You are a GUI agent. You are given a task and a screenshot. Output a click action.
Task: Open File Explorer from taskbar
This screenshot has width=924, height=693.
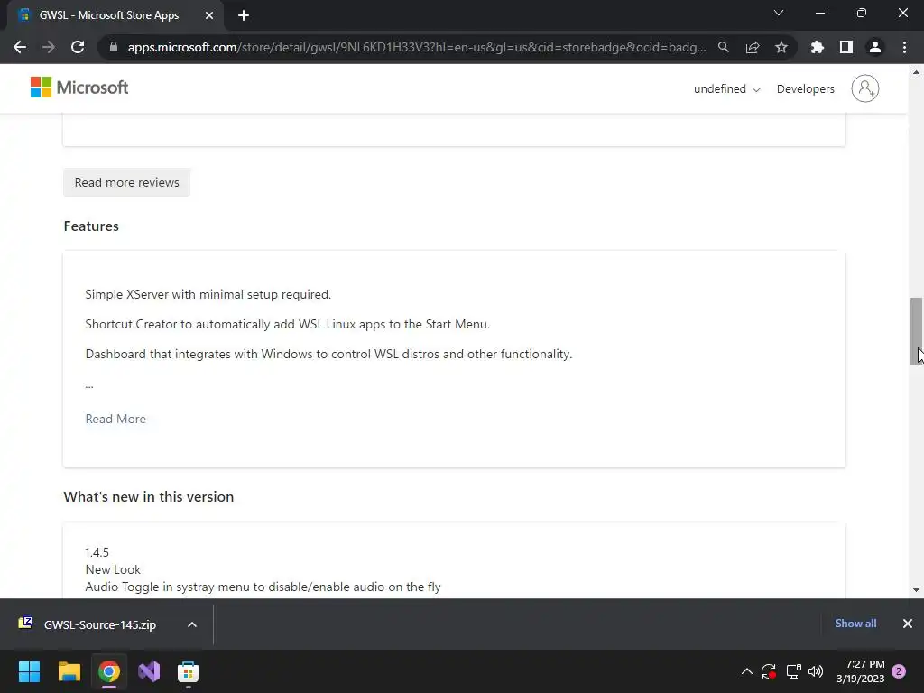69,671
